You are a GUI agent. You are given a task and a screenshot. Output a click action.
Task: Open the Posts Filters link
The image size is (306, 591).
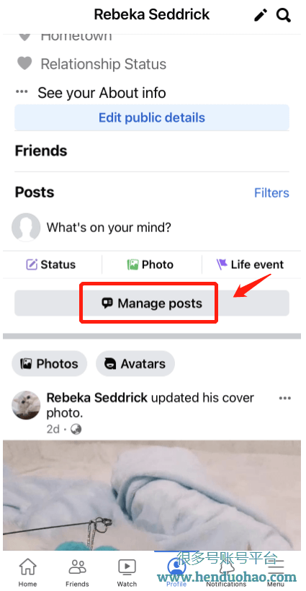[271, 192]
